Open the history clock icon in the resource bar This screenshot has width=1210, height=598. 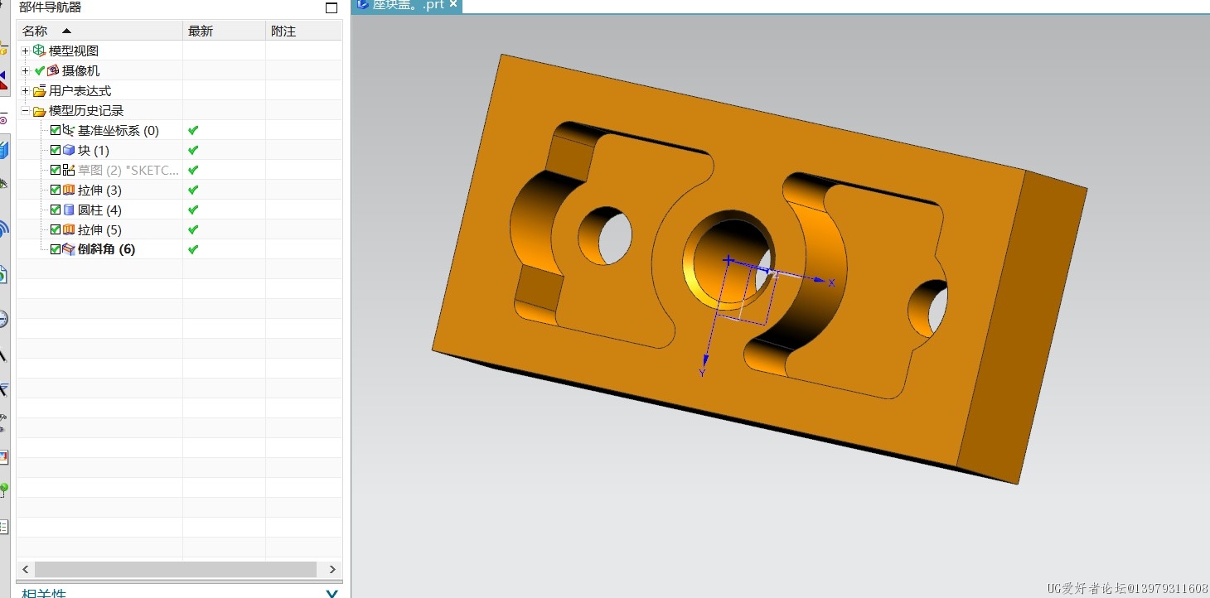point(2,320)
